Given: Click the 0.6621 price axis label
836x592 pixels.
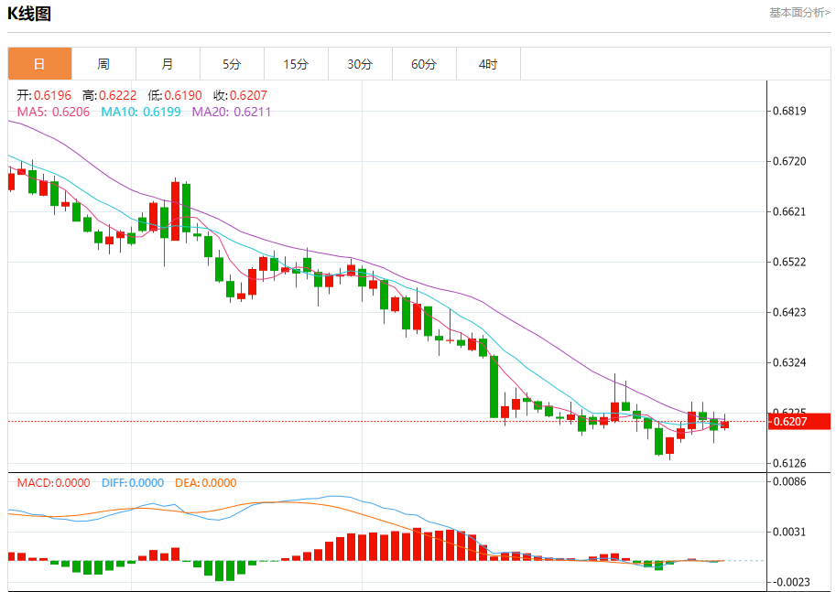Looking at the screenshot, I should [x=789, y=211].
